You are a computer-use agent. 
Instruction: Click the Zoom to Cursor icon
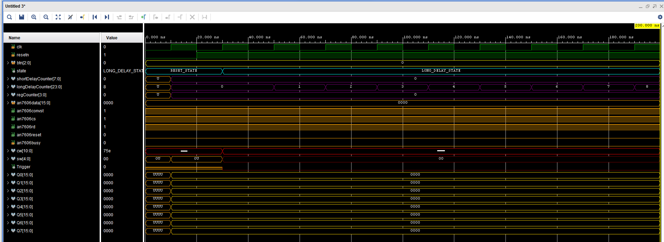[70, 17]
